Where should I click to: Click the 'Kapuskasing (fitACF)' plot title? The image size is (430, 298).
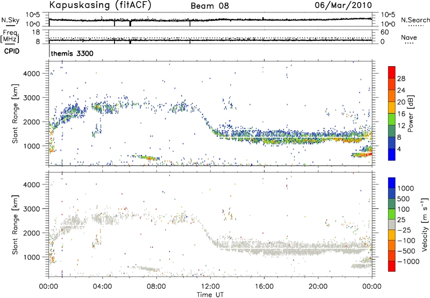tap(100, 5)
